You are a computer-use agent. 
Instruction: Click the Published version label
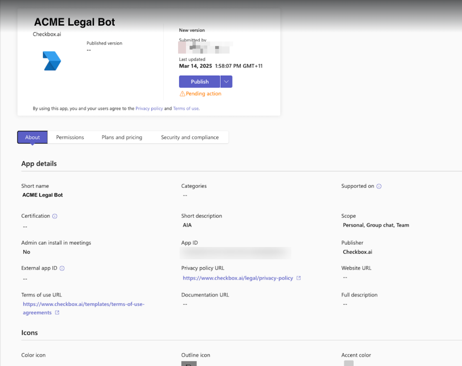[104, 43]
